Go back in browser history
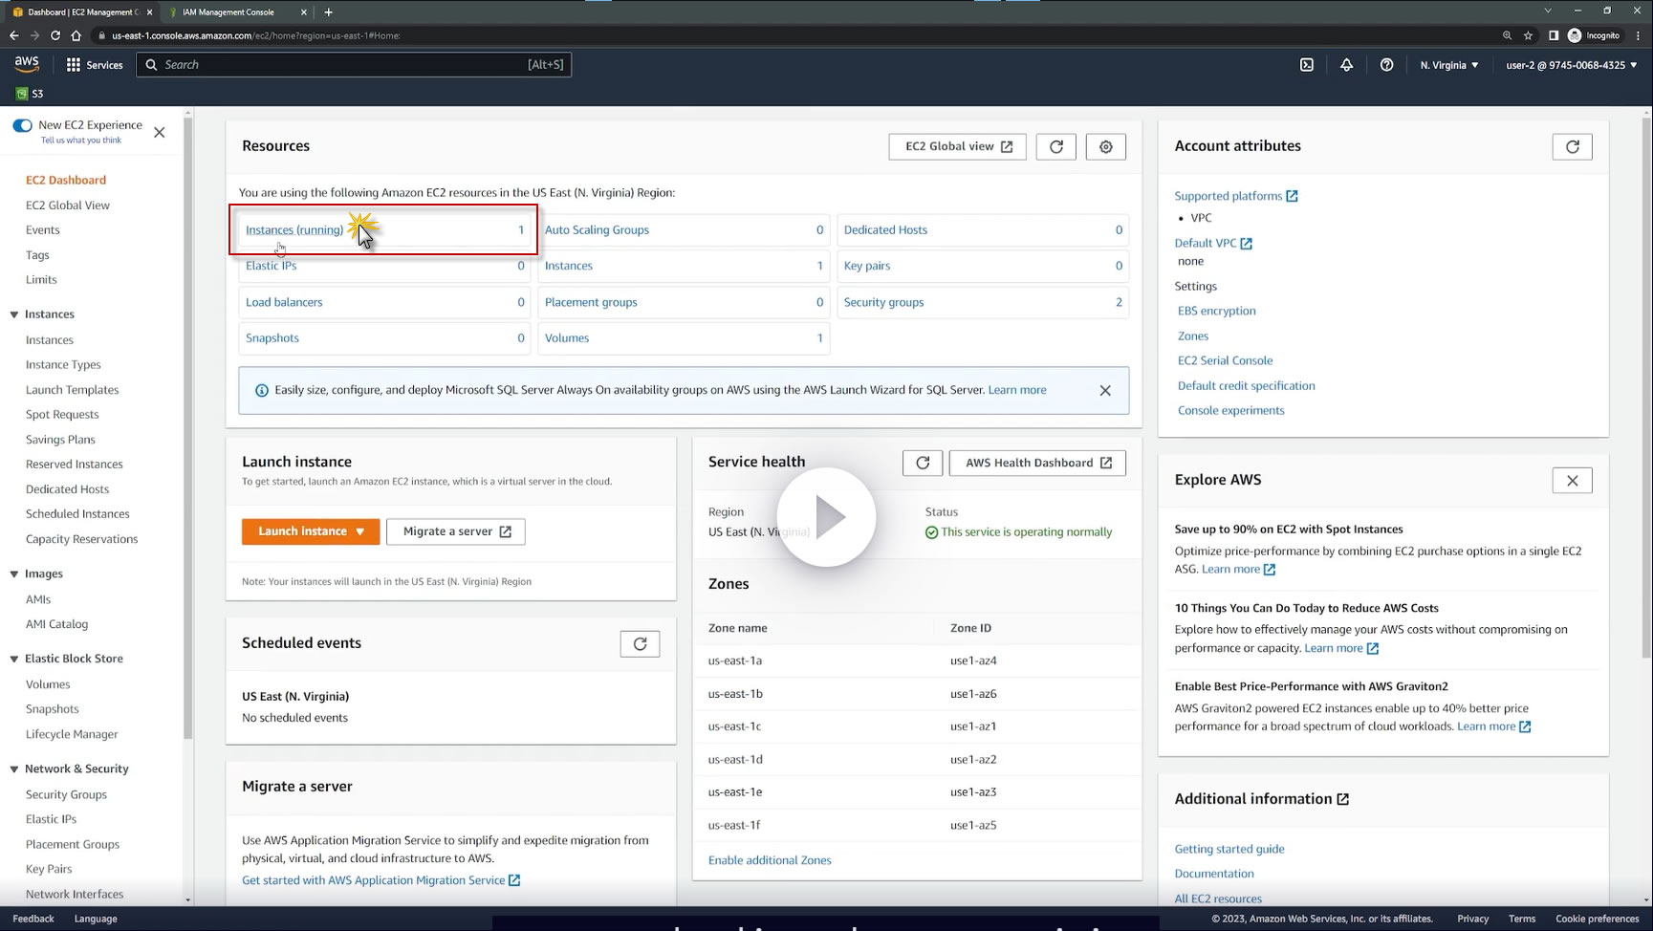Image resolution: width=1653 pixels, height=931 pixels. 13,35
